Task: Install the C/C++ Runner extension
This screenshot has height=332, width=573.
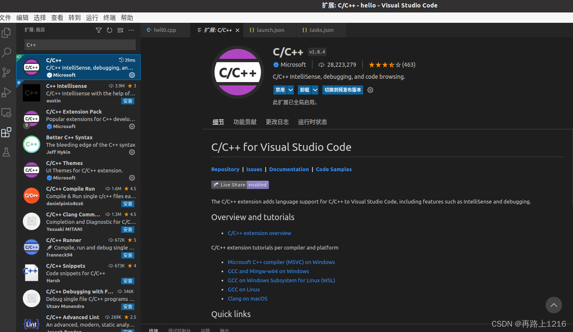Action: [128, 255]
